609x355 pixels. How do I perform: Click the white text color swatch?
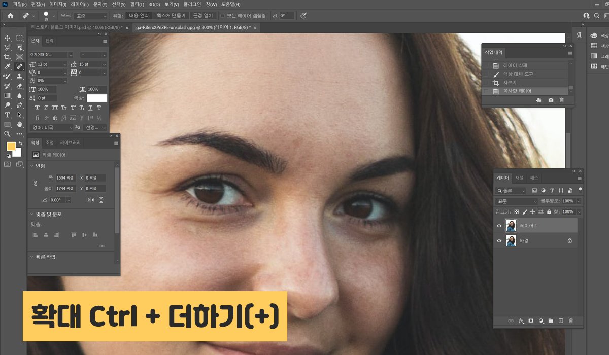pyautogui.click(x=97, y=98)
